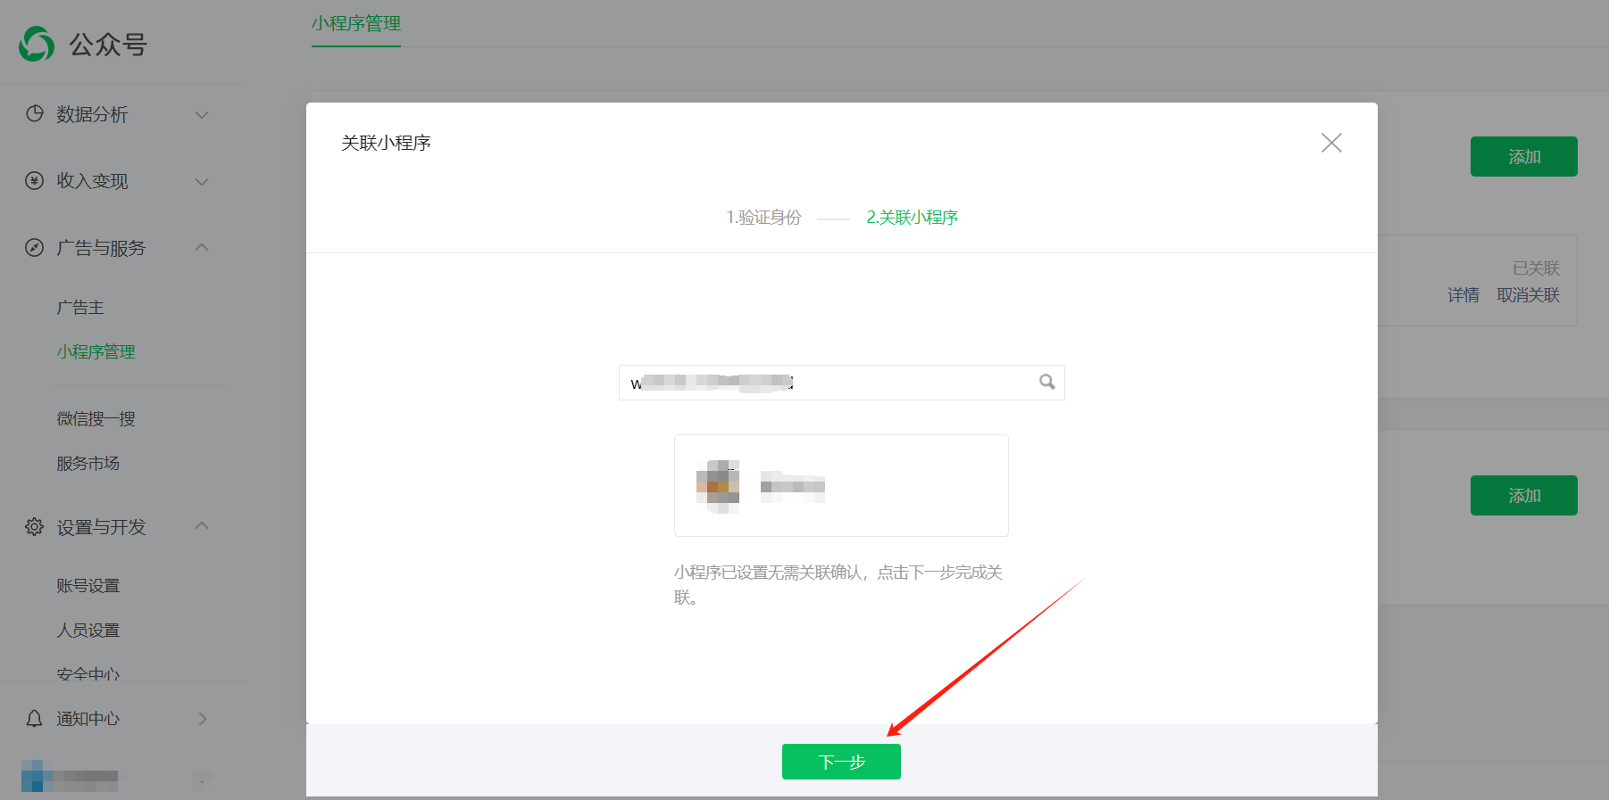
Task: Click the 收入变现 yen coin icon
Action: pos(35,181)
